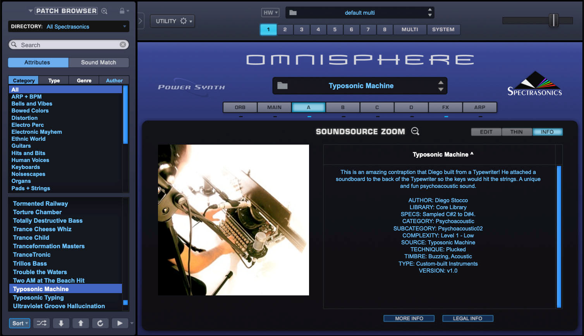Screen dimensions: 584x336
Task: Select the Type attribute column
Action: [x=54, y=80]
